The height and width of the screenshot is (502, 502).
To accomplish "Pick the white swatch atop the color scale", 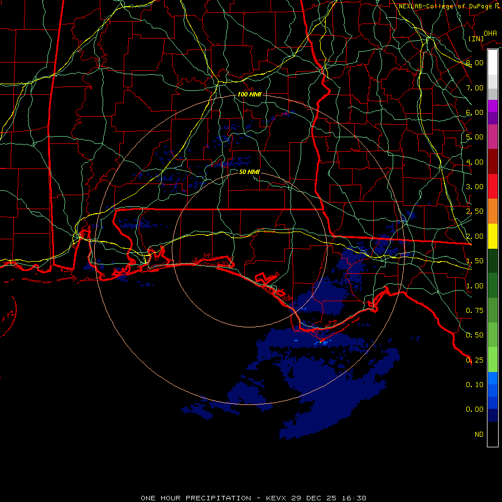I will [x=493, y=62].
